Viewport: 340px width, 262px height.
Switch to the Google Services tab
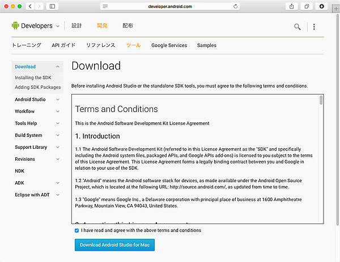click(169, 45)
